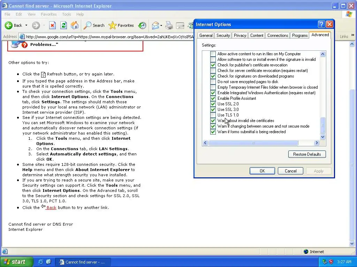Viewport: 357px width, 267px height.
Task: Open the Back button history dropdown arrow
Action: pos(26,25)
